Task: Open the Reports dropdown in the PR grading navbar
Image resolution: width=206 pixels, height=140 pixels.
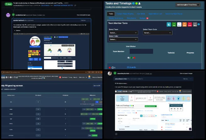Action: pyautogui.click(x=75, y=77)
